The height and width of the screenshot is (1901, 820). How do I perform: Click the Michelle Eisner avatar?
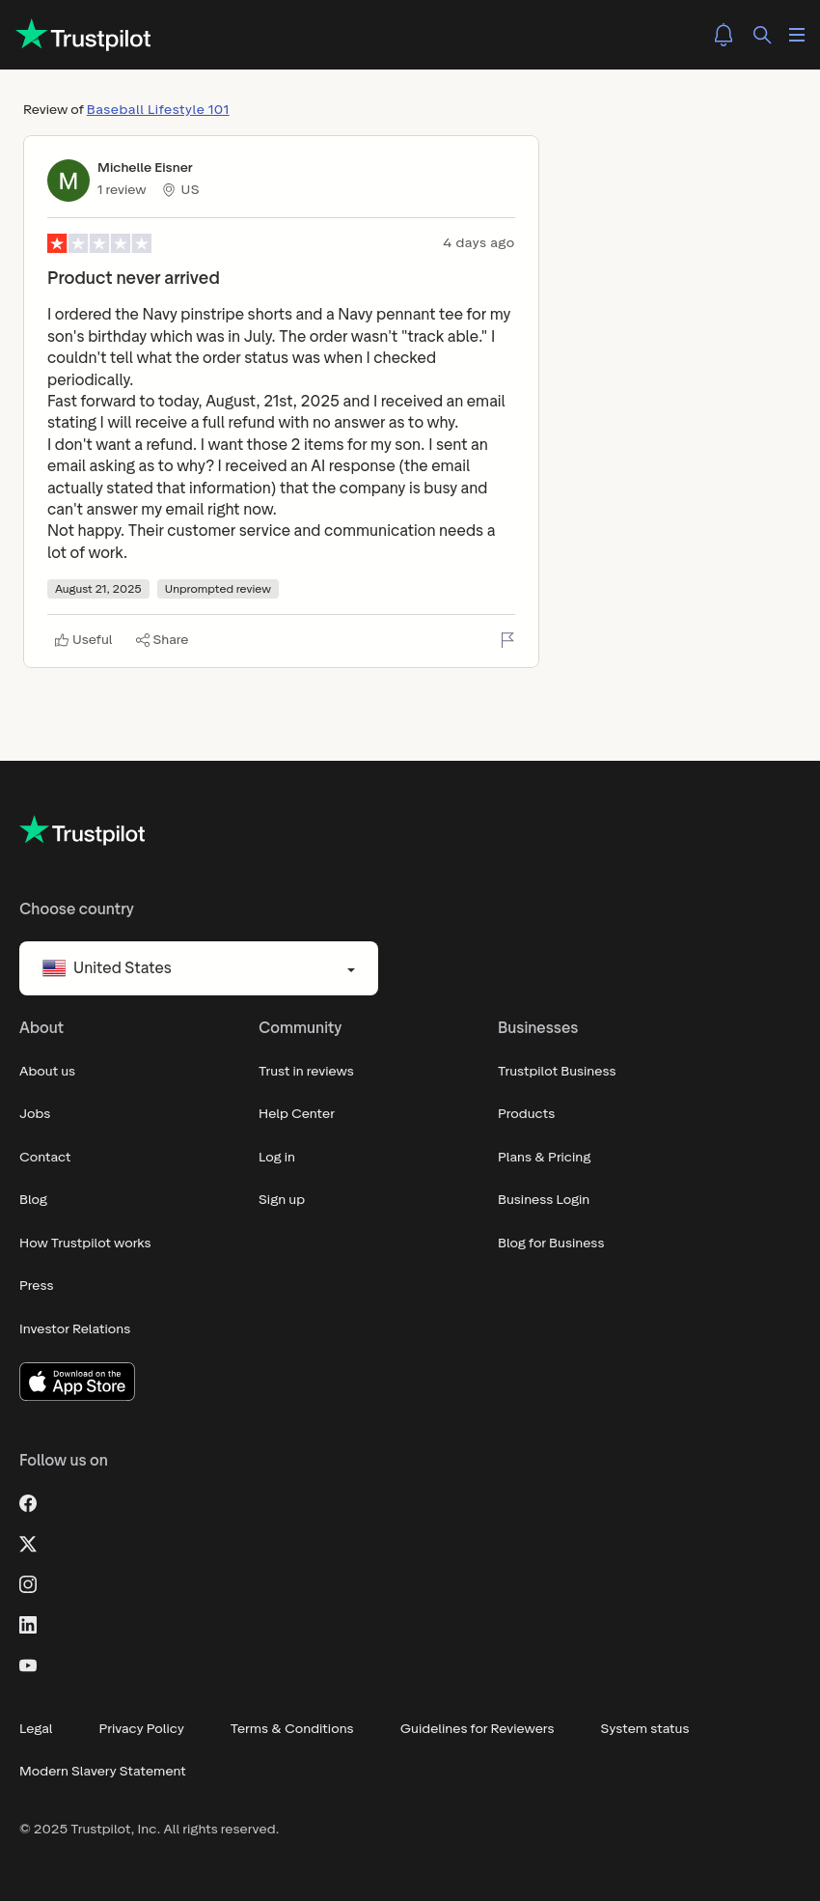[68, 181]
